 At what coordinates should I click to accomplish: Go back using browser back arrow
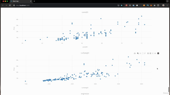click(x=3, y=5)
